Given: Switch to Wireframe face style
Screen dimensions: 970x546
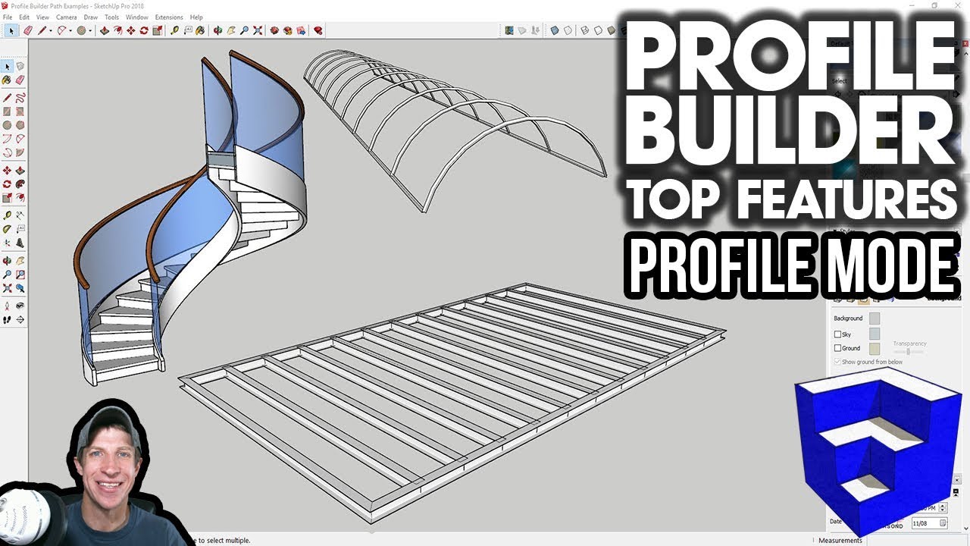Looking at the screenshot, I should (585, 30).
